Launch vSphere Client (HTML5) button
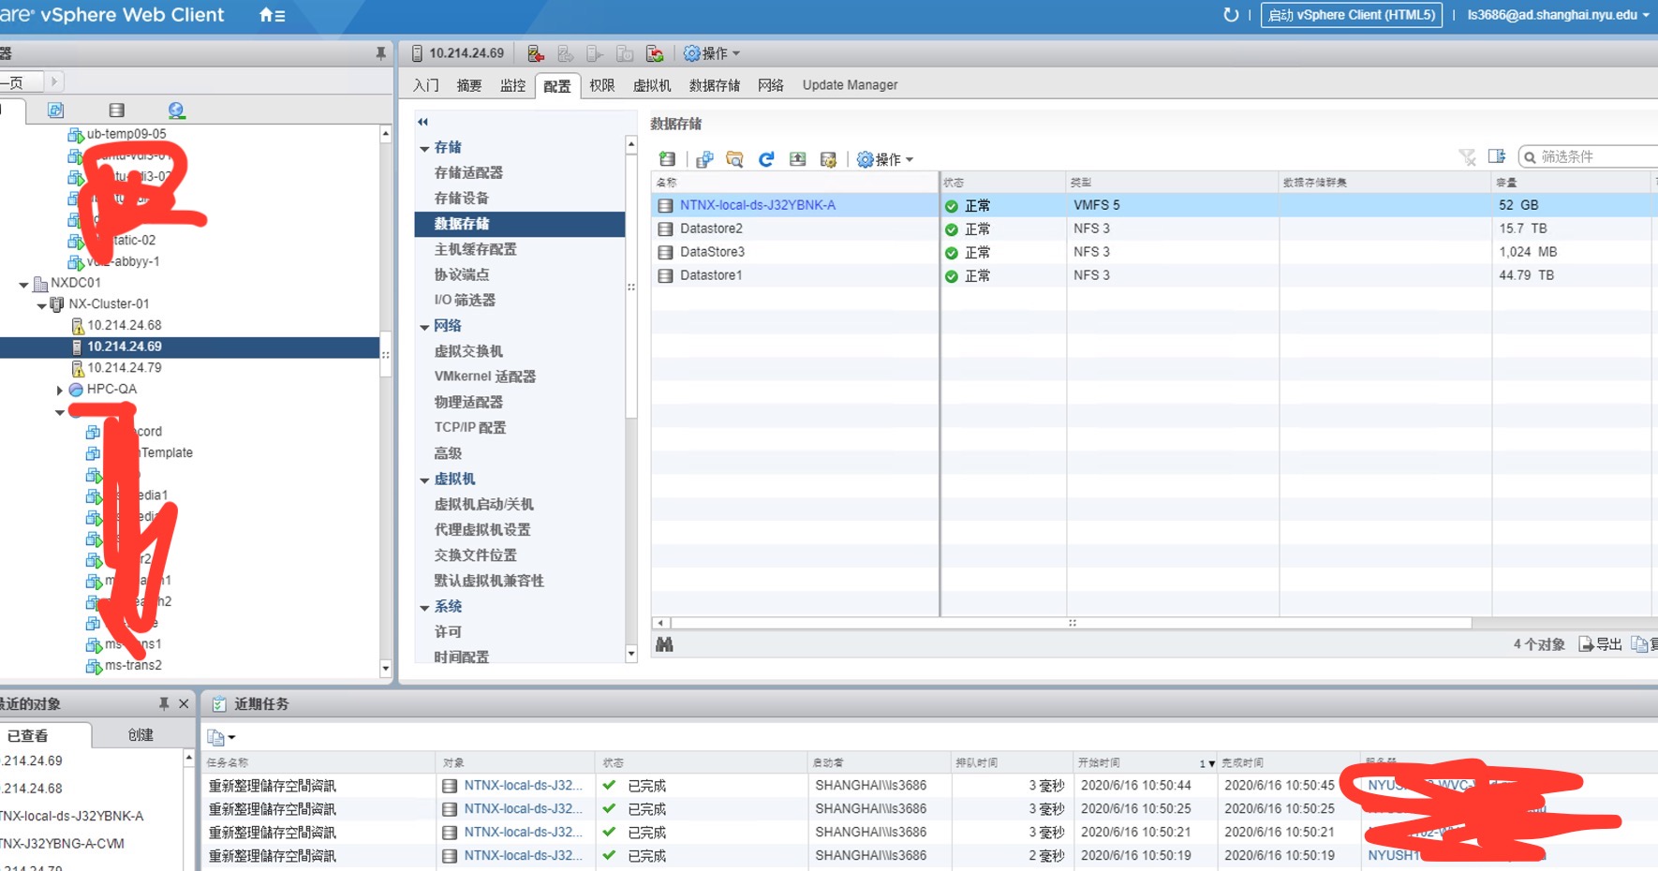This screenshot has width=1658, height=871. [x=1352, y=15]
